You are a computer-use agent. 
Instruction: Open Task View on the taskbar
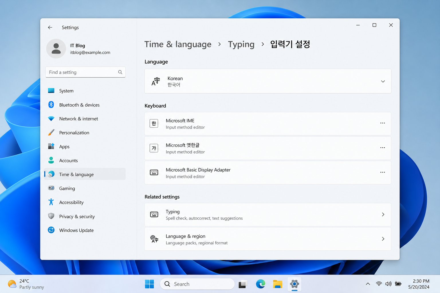[x=243, y=284]
